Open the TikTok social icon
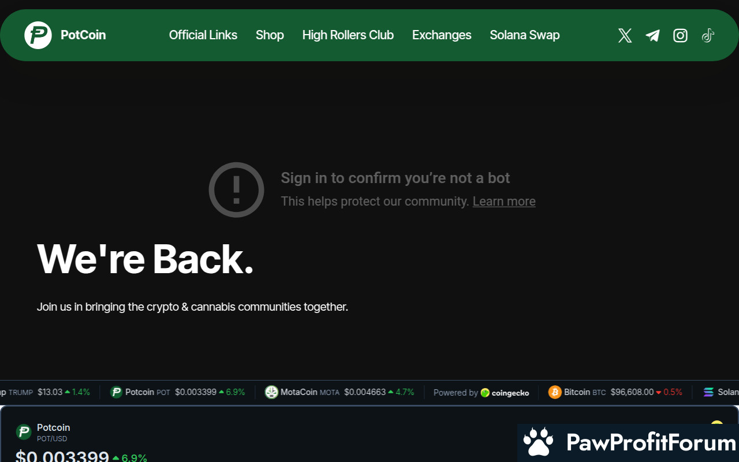This screenshot has height=462, width=739. [x=708, y=36]
